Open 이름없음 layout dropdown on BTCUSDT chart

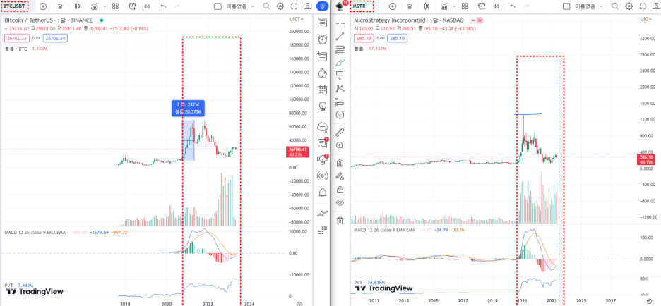[x=240, y=6]
